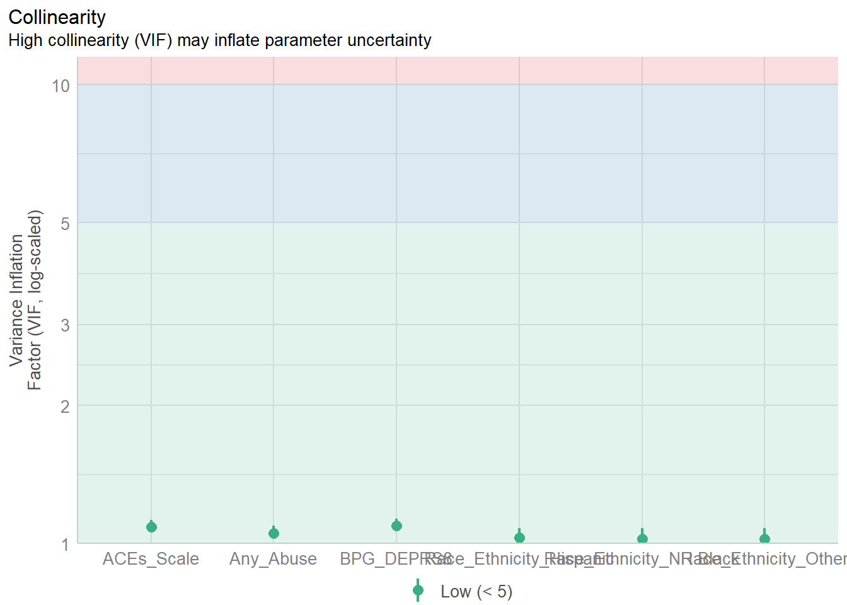Click the ACEs_Scale axis label

151,559
